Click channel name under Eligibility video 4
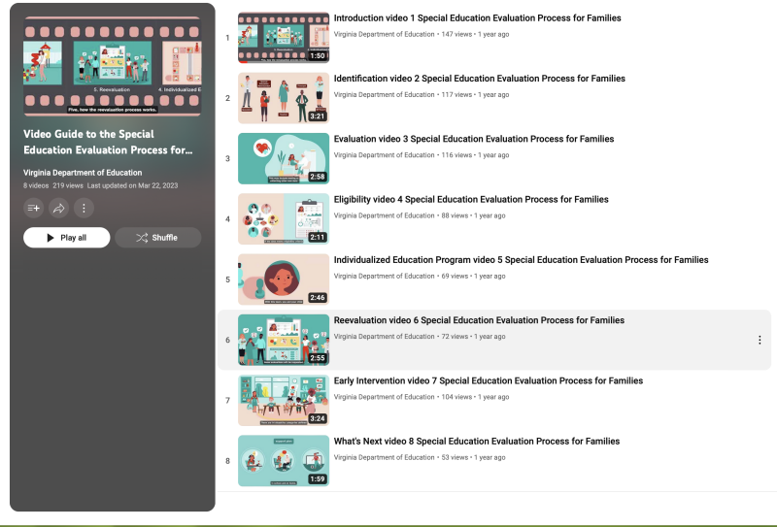 (x=384, y=215)
